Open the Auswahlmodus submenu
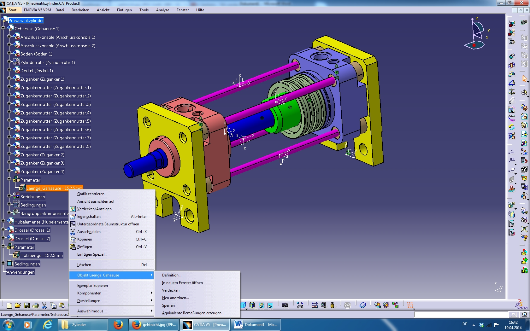Image resolution: width=530 pixels, height=331 pixels. 112,311
